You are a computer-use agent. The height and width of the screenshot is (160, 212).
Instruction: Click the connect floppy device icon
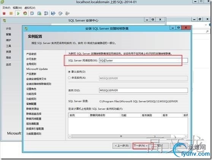click(53, 13)
